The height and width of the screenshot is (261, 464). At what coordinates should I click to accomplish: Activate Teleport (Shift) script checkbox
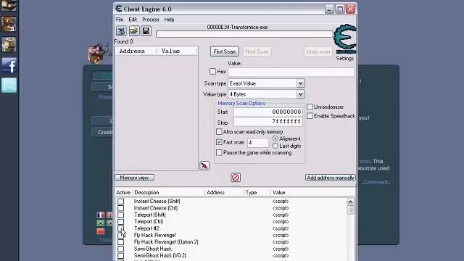click(121, 215)
